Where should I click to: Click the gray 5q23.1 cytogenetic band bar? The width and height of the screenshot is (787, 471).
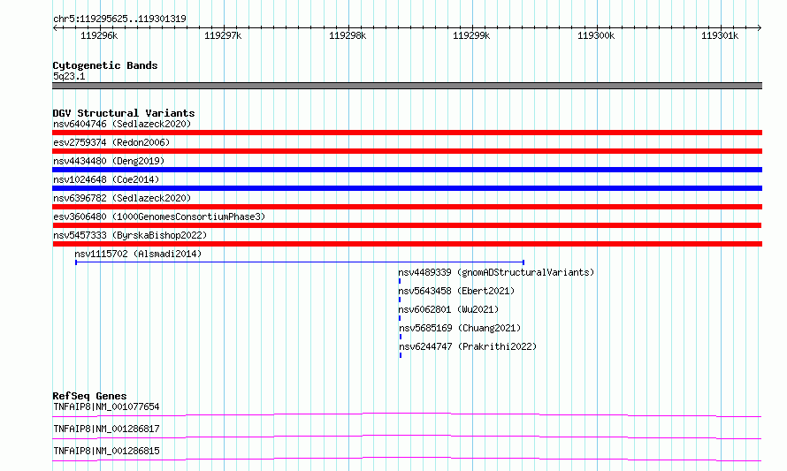pos(407,86)
